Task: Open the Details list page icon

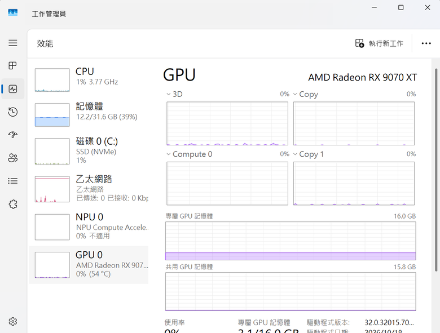Action: pos(12,181)
